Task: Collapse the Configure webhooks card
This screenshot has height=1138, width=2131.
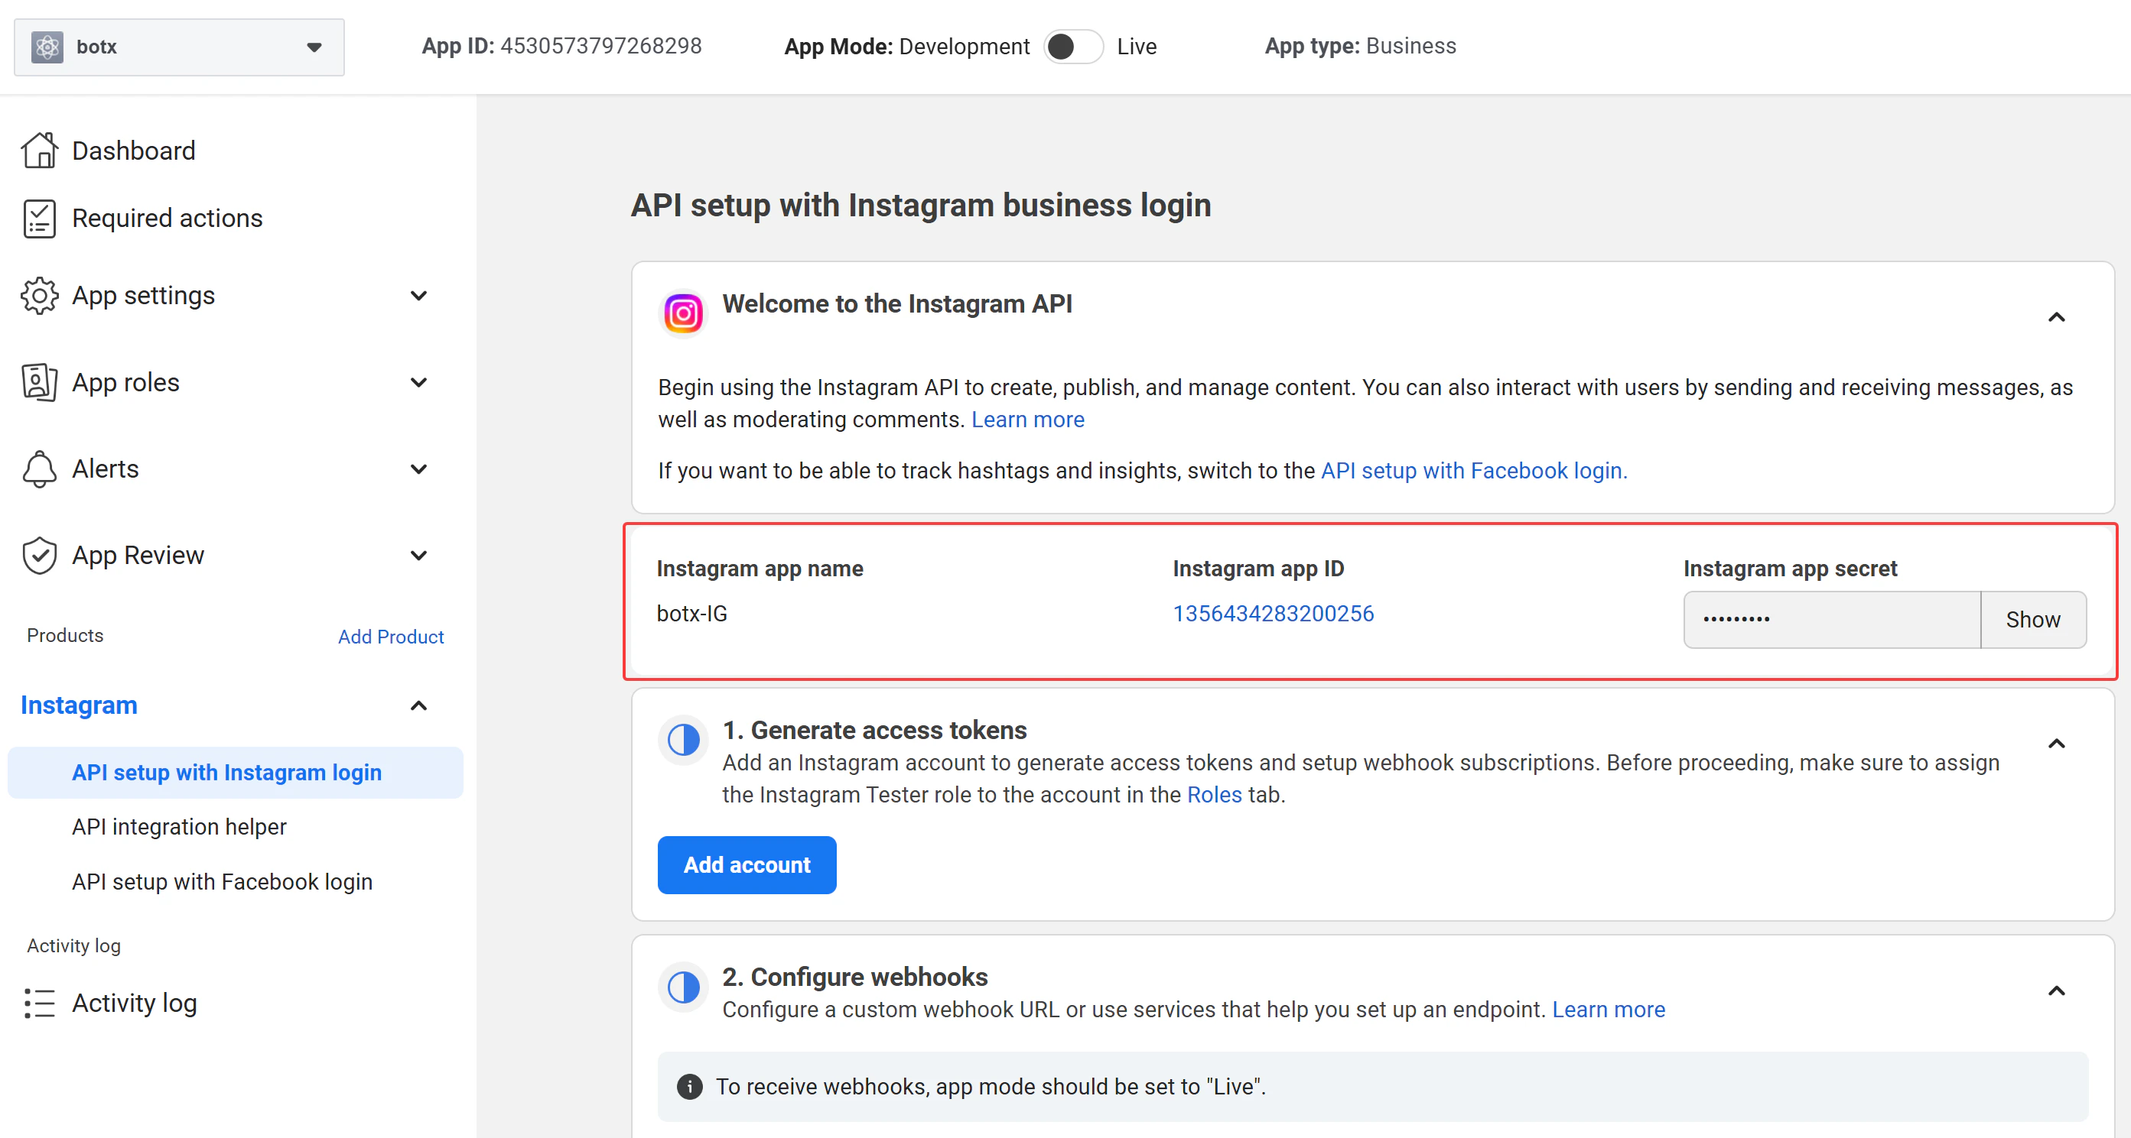Action: point(2057,991)
